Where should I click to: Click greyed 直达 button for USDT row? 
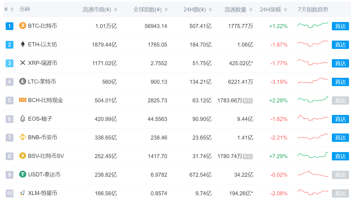340,175
